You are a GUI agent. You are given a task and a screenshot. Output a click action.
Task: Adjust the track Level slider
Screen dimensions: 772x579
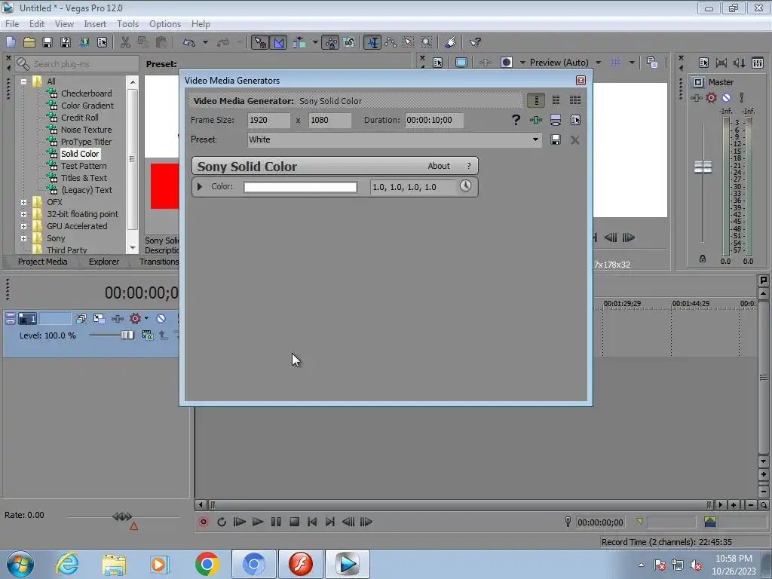tap(127, 335)
